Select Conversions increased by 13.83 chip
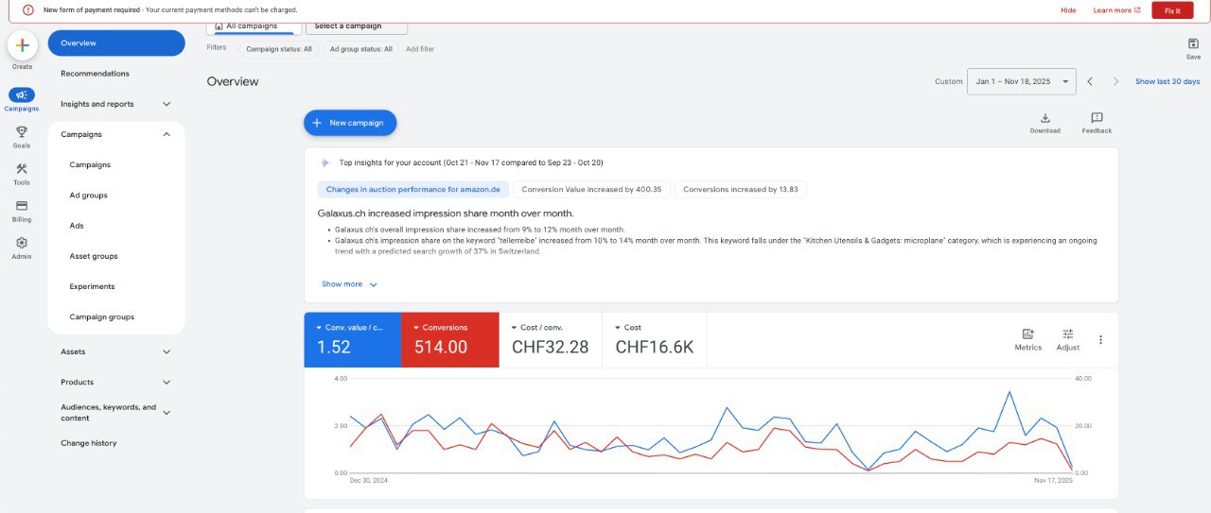 [x=740, y=189]
